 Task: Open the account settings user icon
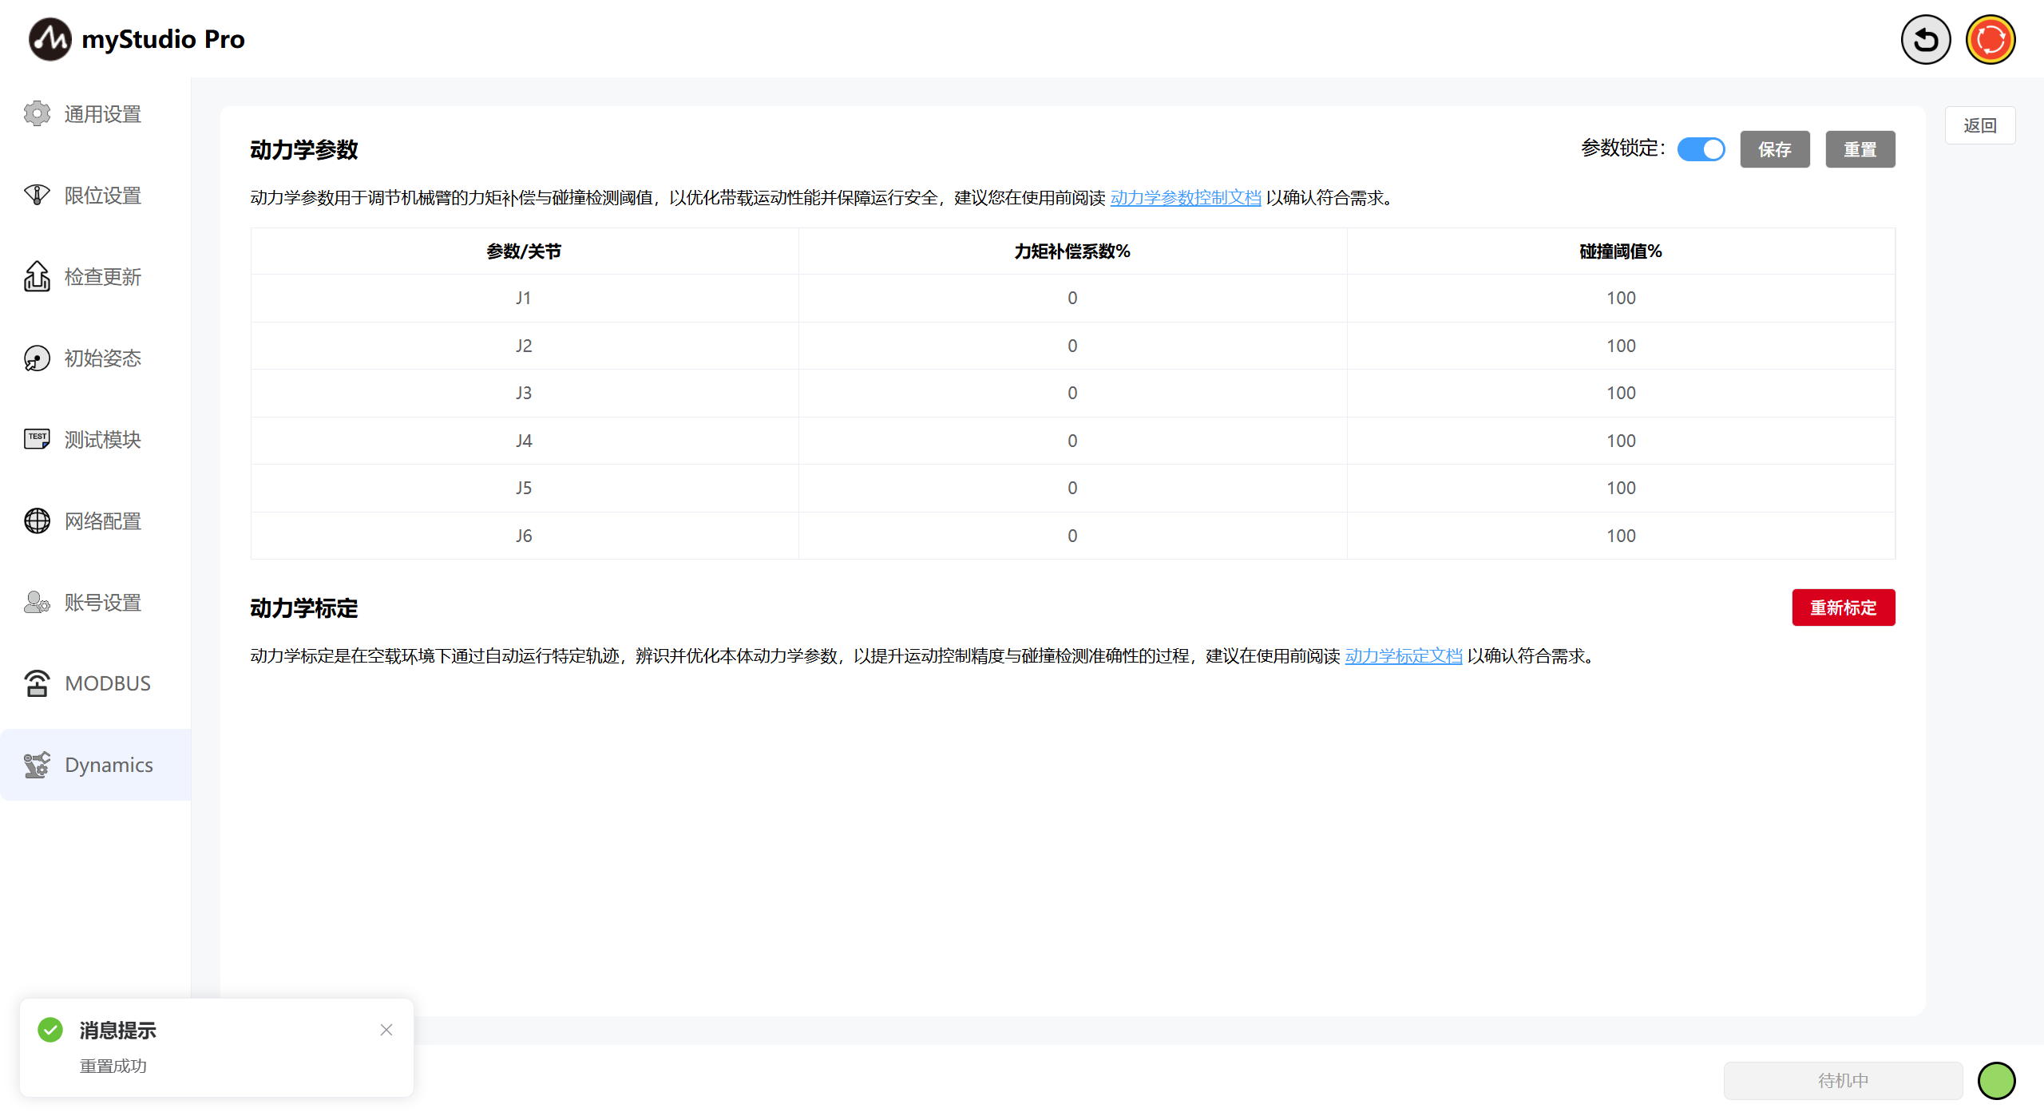coord(37,602)
